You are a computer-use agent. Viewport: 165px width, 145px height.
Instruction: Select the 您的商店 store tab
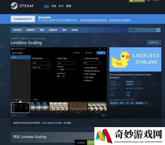(x=17, y=30)
